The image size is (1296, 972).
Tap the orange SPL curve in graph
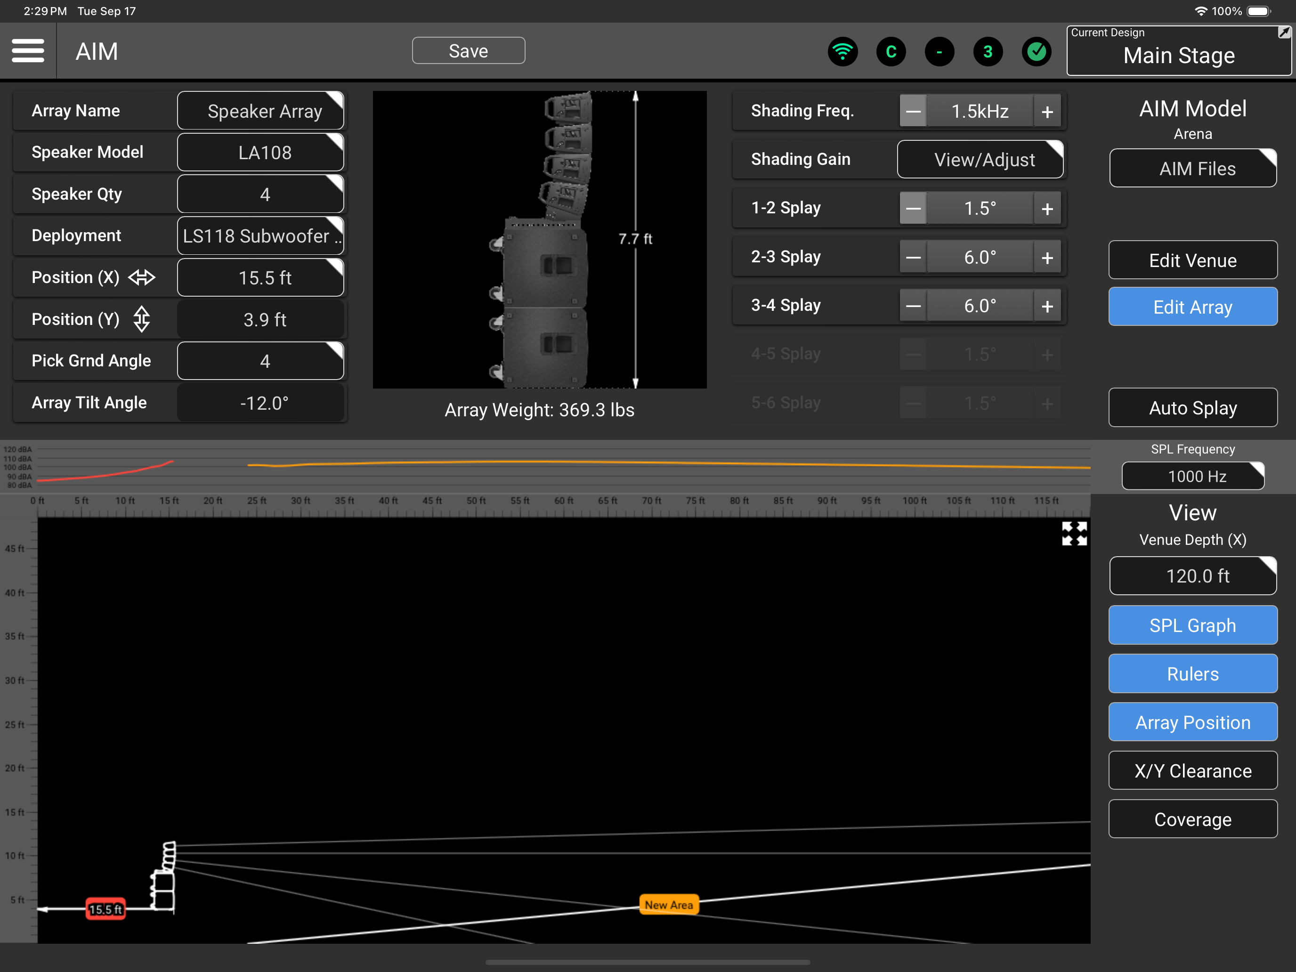tap(669, 463)
